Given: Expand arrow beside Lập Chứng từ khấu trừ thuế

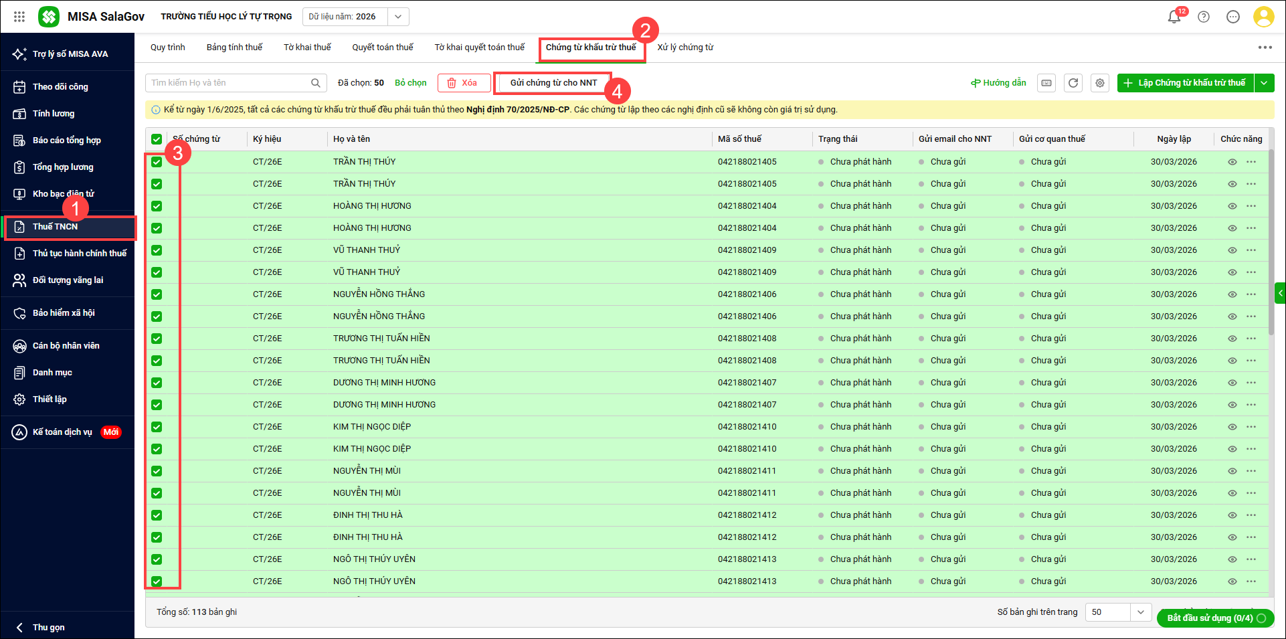Looking at the screenshot, I should click(1264, 83).
